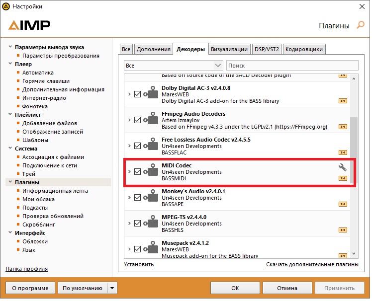This screenshot has height=301, width=372.
Task: Switch to the Визуализации tab
Action: point(229,49)
